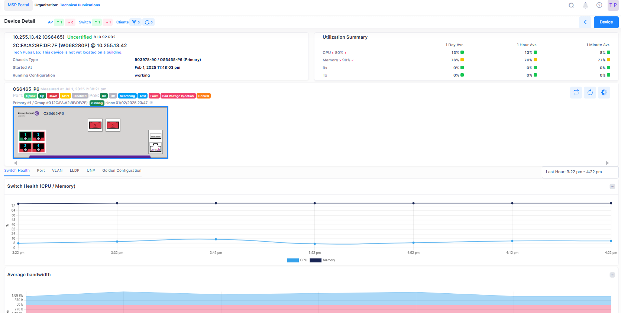The width and height of the screenshot is (621, 313).
Task: Click the device settings gear icon
Action: tap(604, 93)
